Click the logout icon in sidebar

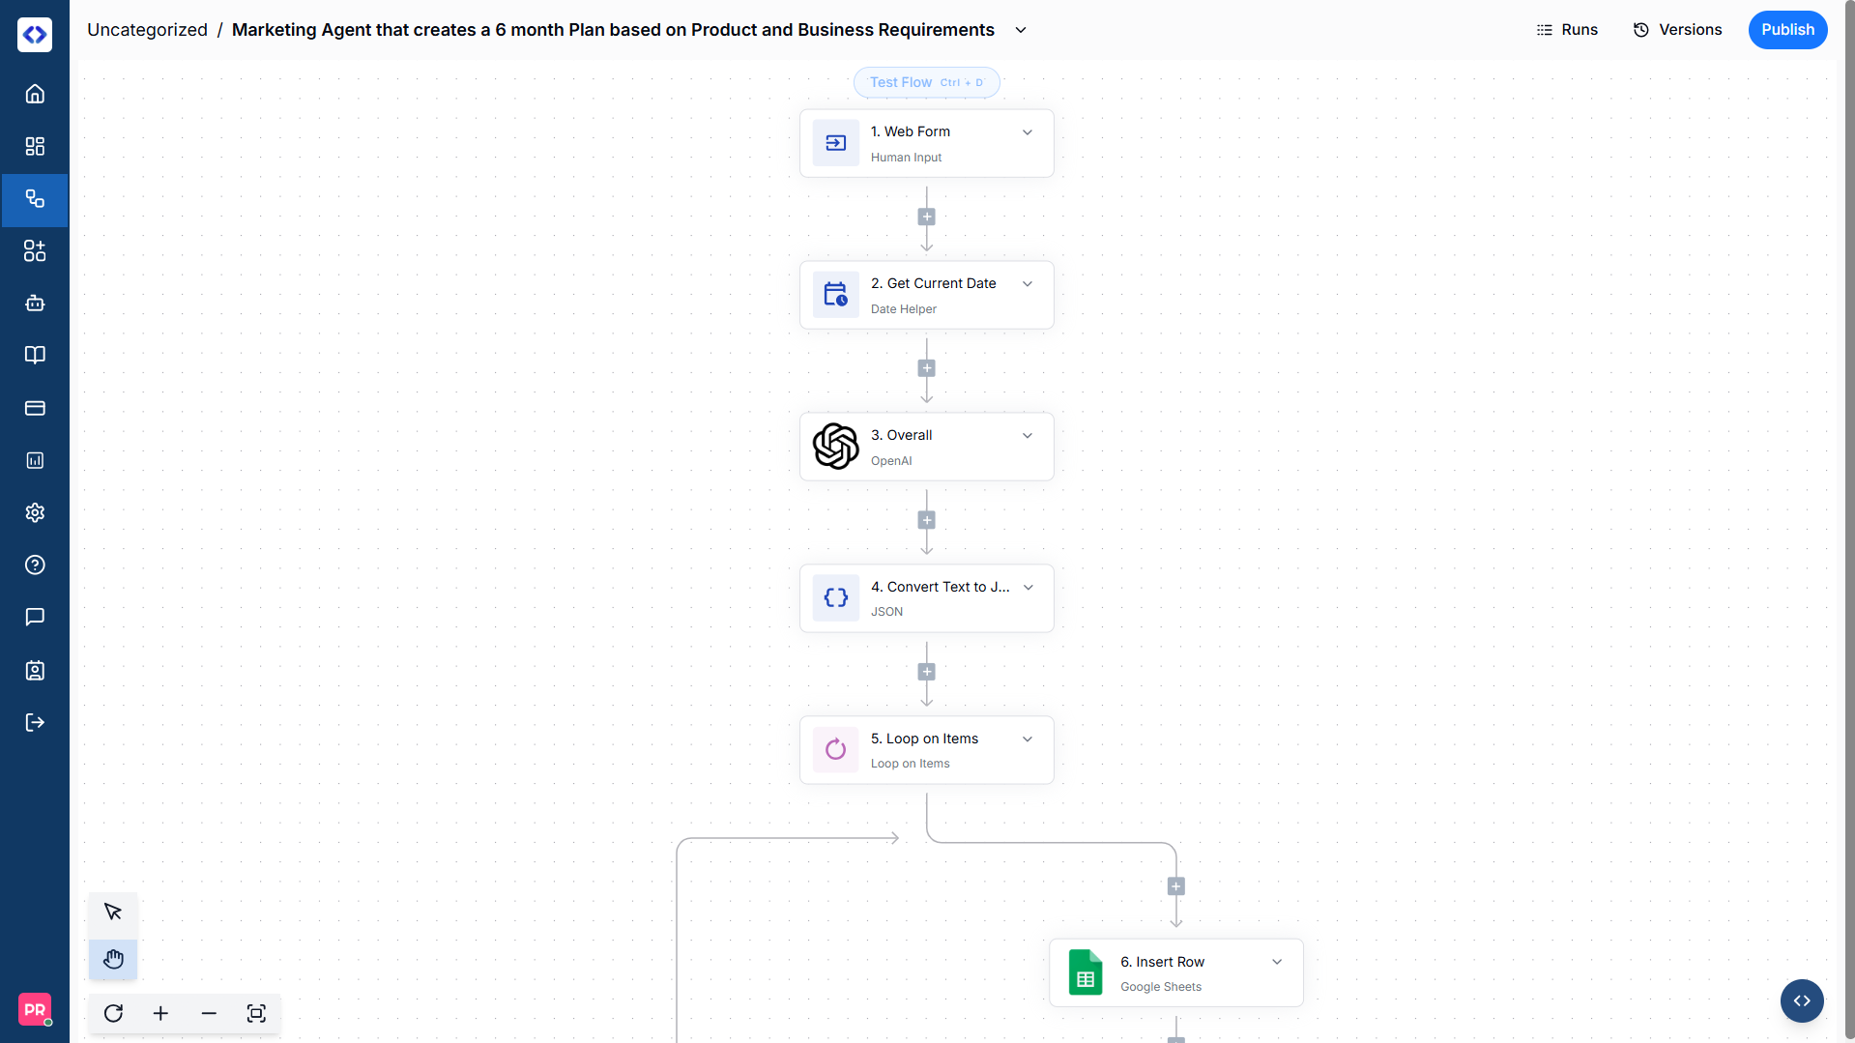coord(35,722)
